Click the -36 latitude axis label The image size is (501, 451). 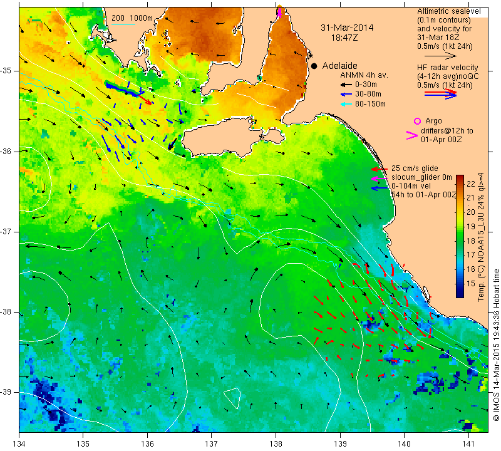tap(8, 151)
